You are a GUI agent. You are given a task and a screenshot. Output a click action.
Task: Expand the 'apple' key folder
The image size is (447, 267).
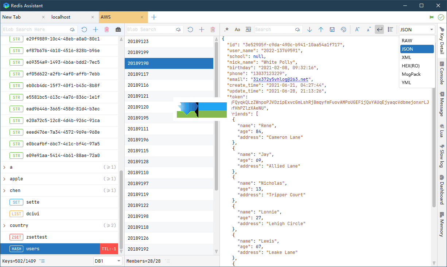point(4,179)
